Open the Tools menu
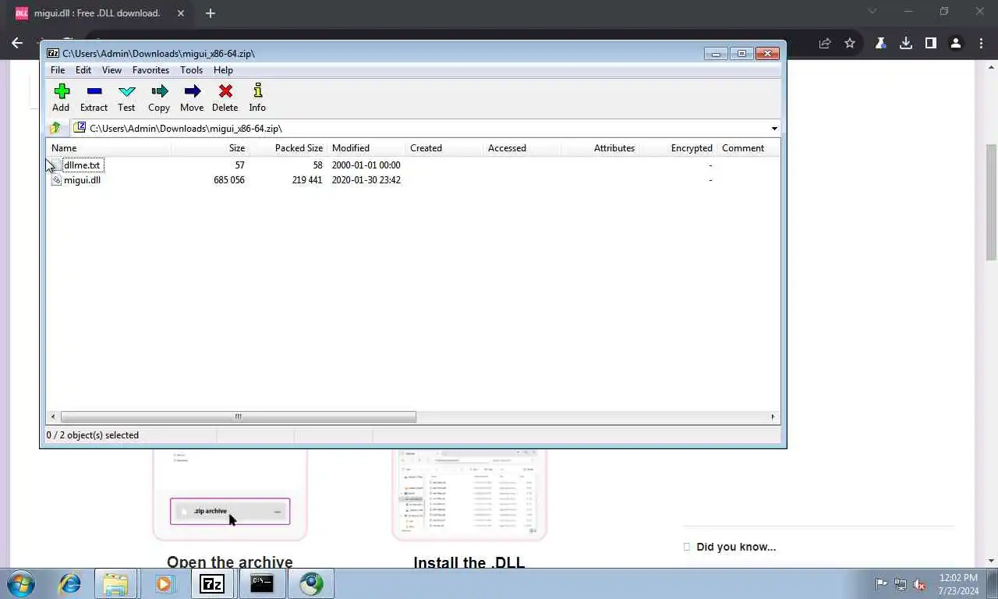 point(191,70)
